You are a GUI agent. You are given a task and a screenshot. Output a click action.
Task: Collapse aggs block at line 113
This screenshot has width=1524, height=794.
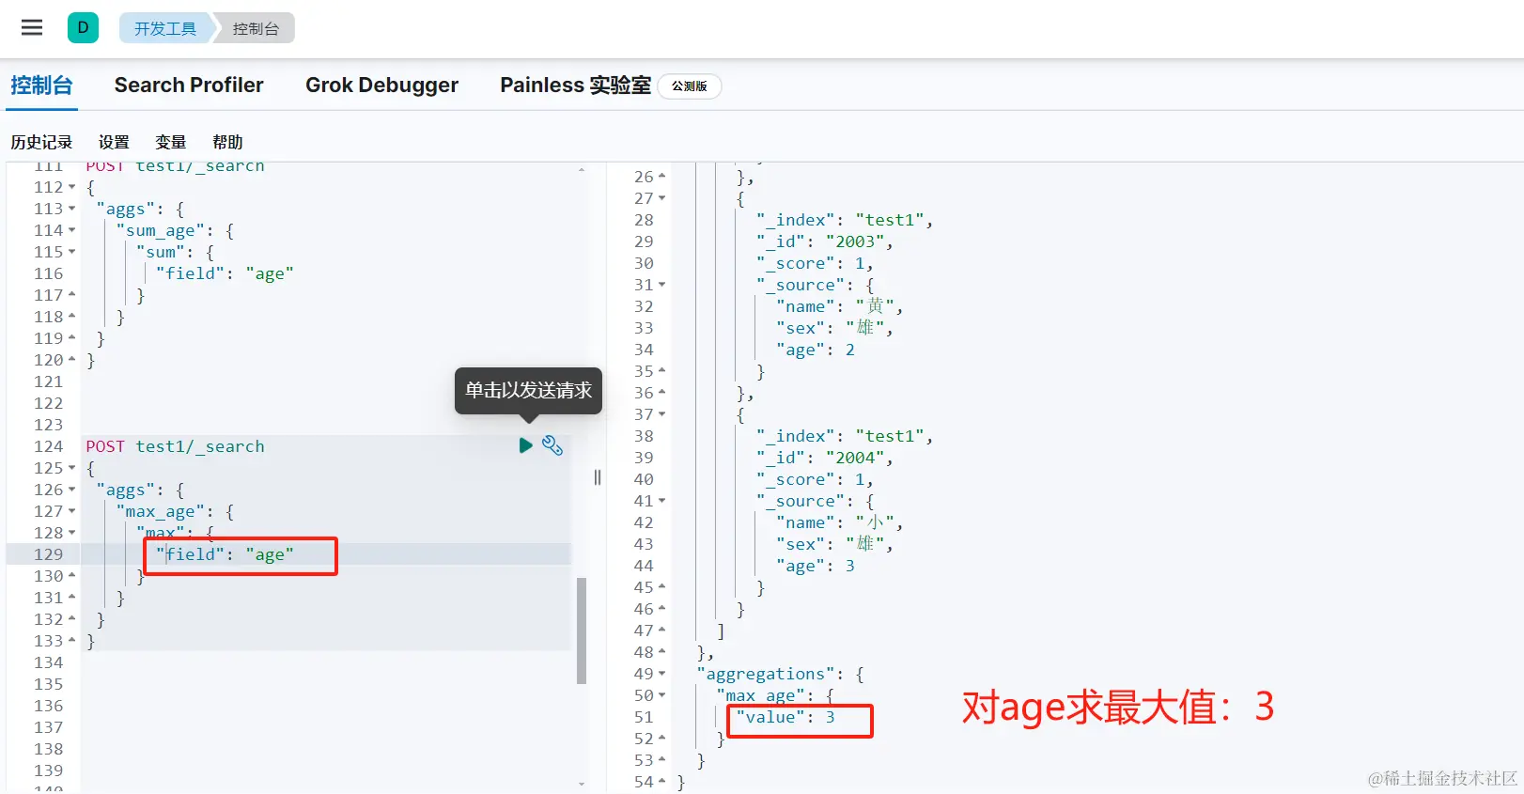[71, 209]
